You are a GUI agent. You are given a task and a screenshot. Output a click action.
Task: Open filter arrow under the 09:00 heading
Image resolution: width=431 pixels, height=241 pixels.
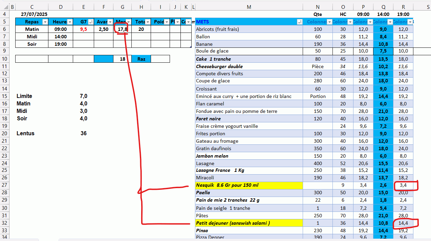pyautogui.click(x=370, y=22)
